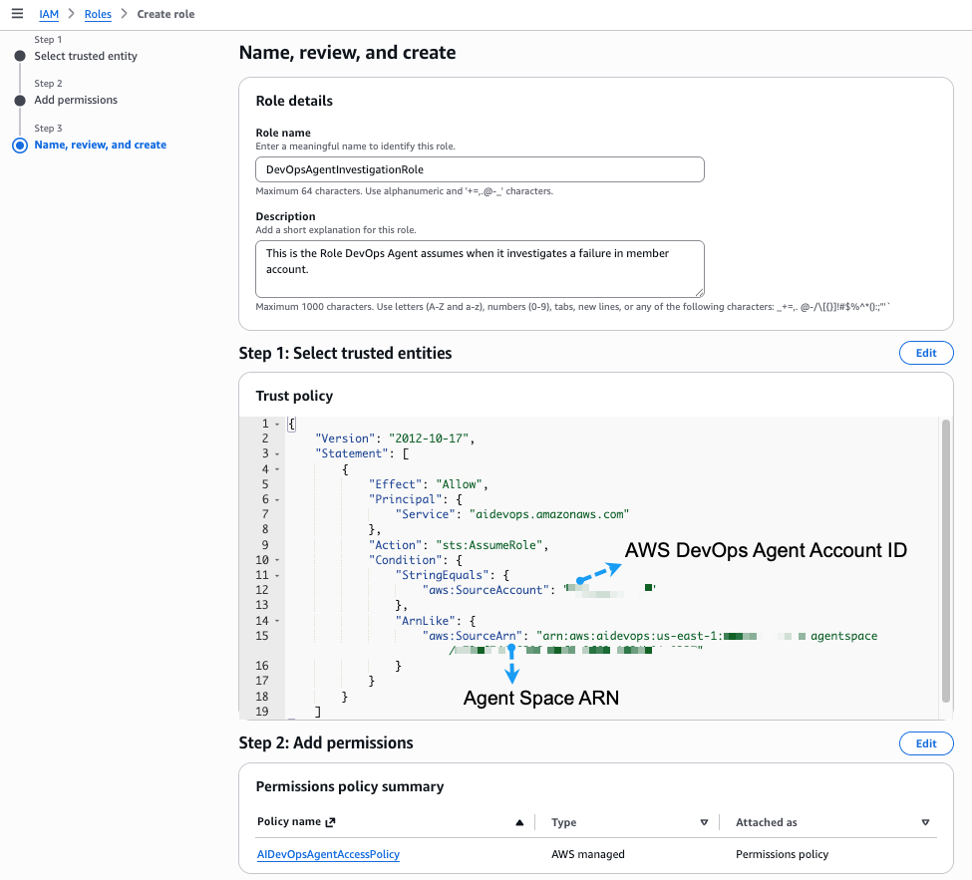The width and height of the screenshot is (972, 880).
Task: Click the Create role breadcrumb text
Action: tap(165, 14)
